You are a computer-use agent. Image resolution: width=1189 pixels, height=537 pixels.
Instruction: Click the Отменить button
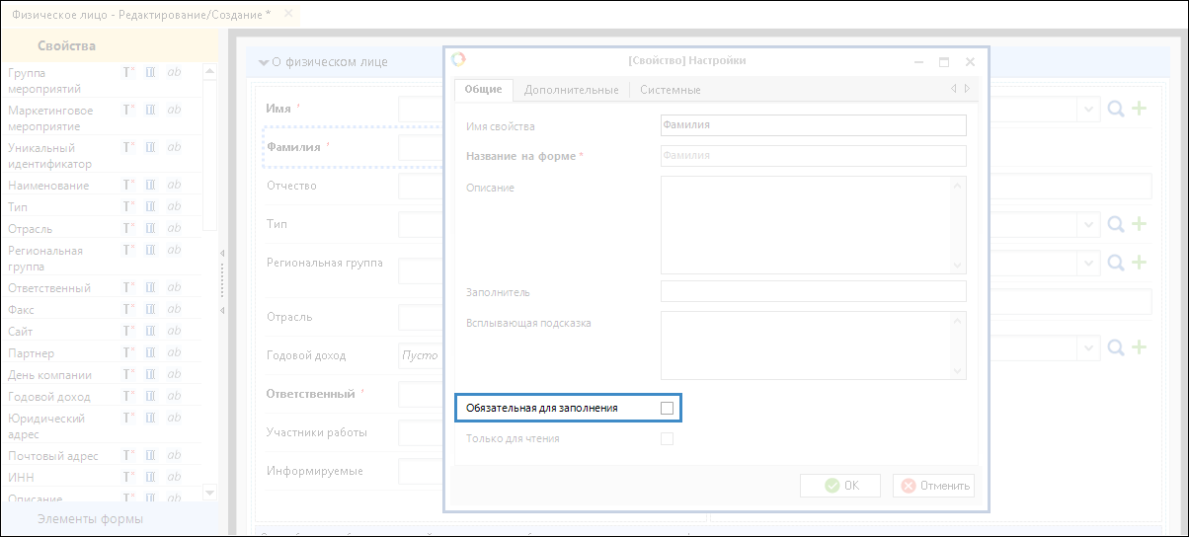click(x=934, y=486)
